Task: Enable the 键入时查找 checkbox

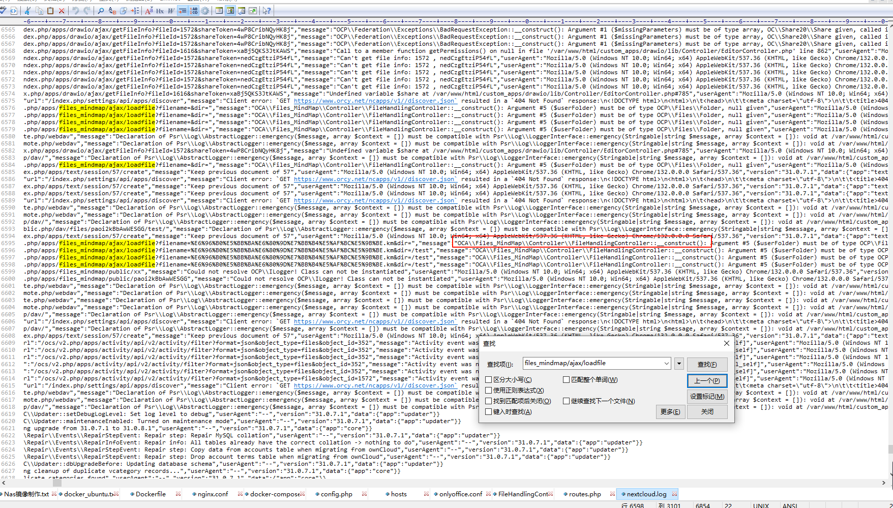Action: [x=489, y=412]
